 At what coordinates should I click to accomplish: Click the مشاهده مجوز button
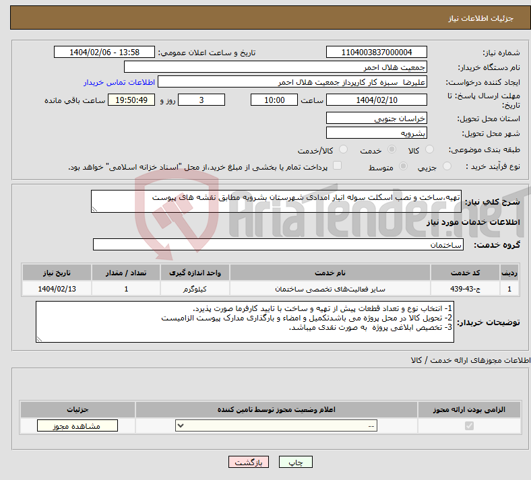pyautogui.click(x=77, y=426)
